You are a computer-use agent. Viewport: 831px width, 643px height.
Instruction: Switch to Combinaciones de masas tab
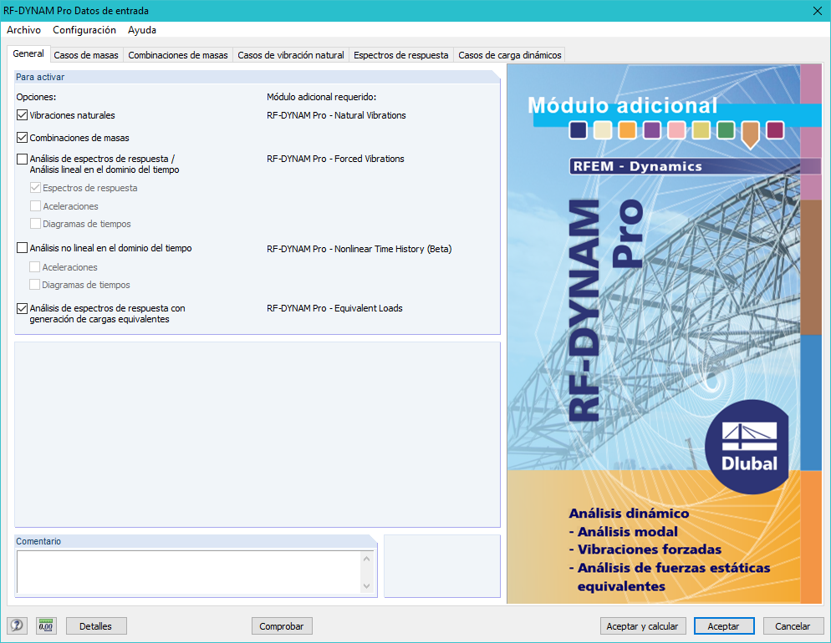(x=178, y=55)
